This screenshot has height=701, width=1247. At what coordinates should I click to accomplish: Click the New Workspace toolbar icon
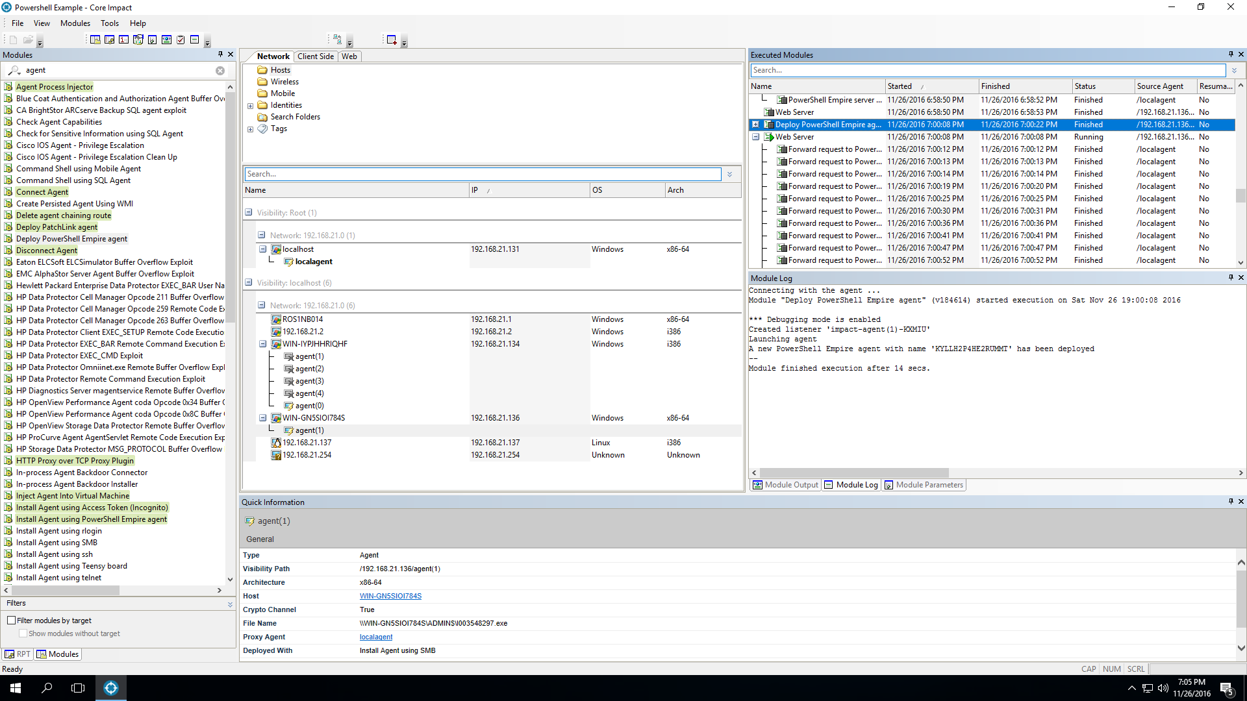[x=13, y=40]
